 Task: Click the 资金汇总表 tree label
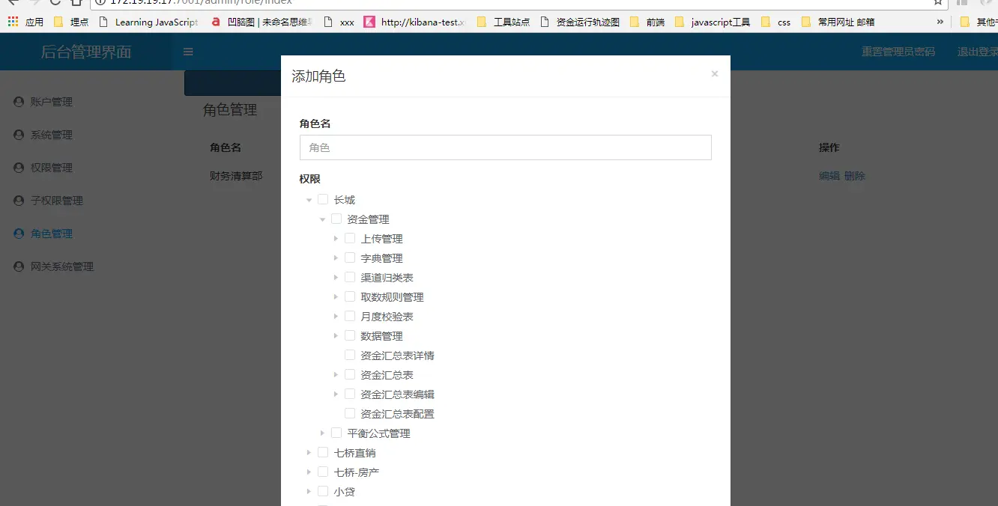[x=387, y=375]
